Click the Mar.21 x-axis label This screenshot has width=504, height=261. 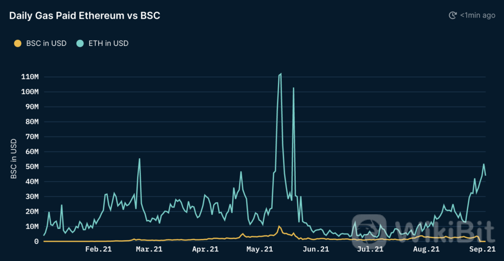coord(149,250)
